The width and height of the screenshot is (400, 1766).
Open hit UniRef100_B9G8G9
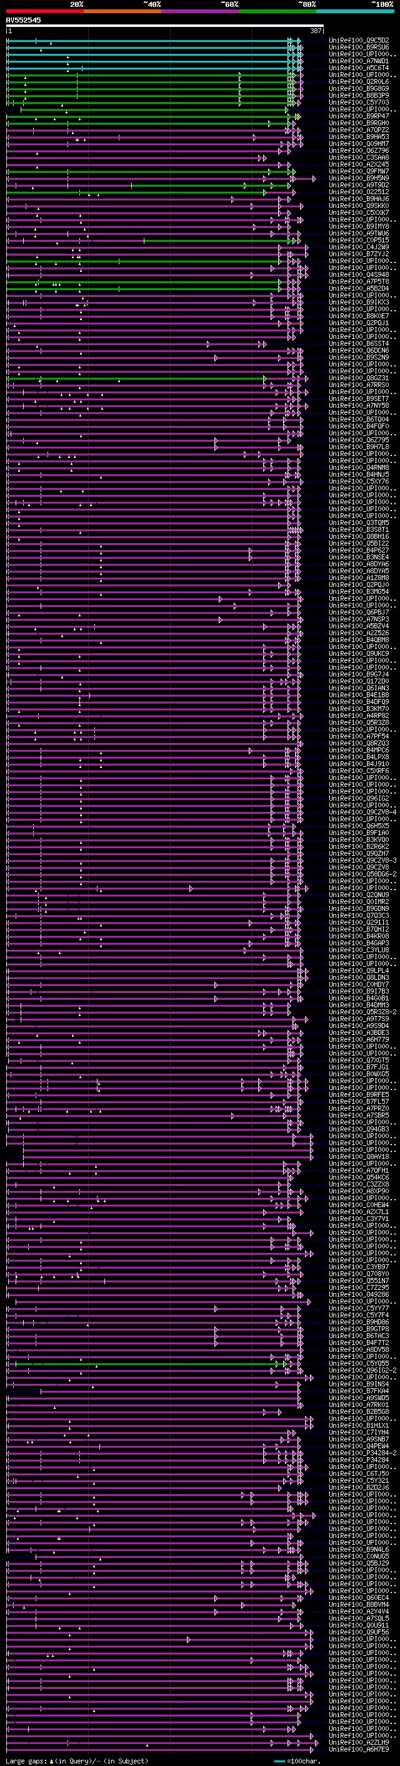pyautogui.click(x=359, y=88)
